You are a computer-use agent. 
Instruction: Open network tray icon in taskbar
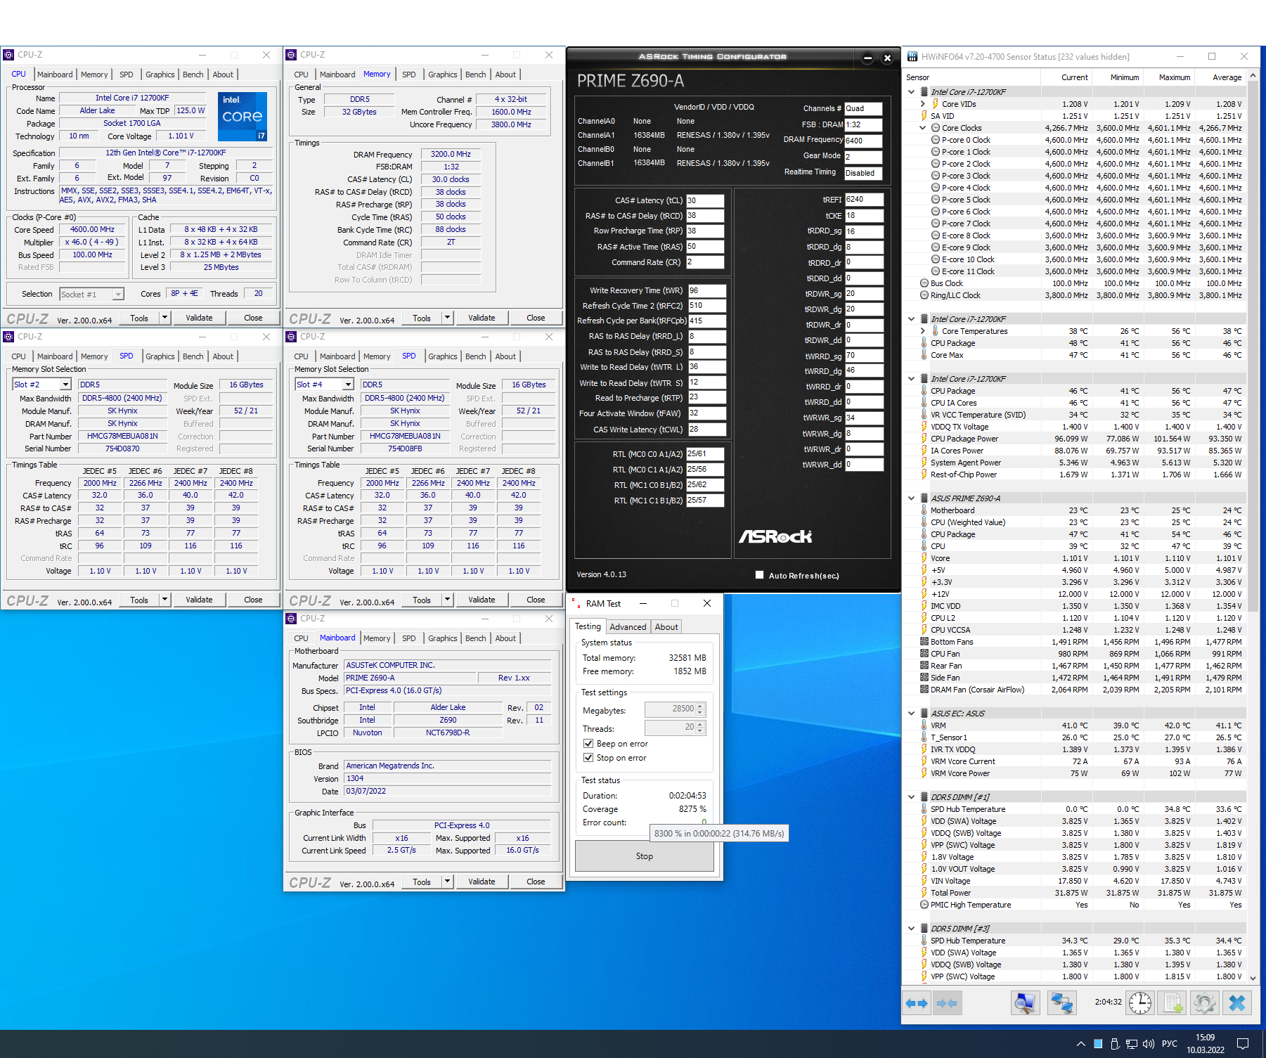point(1132,1044)
